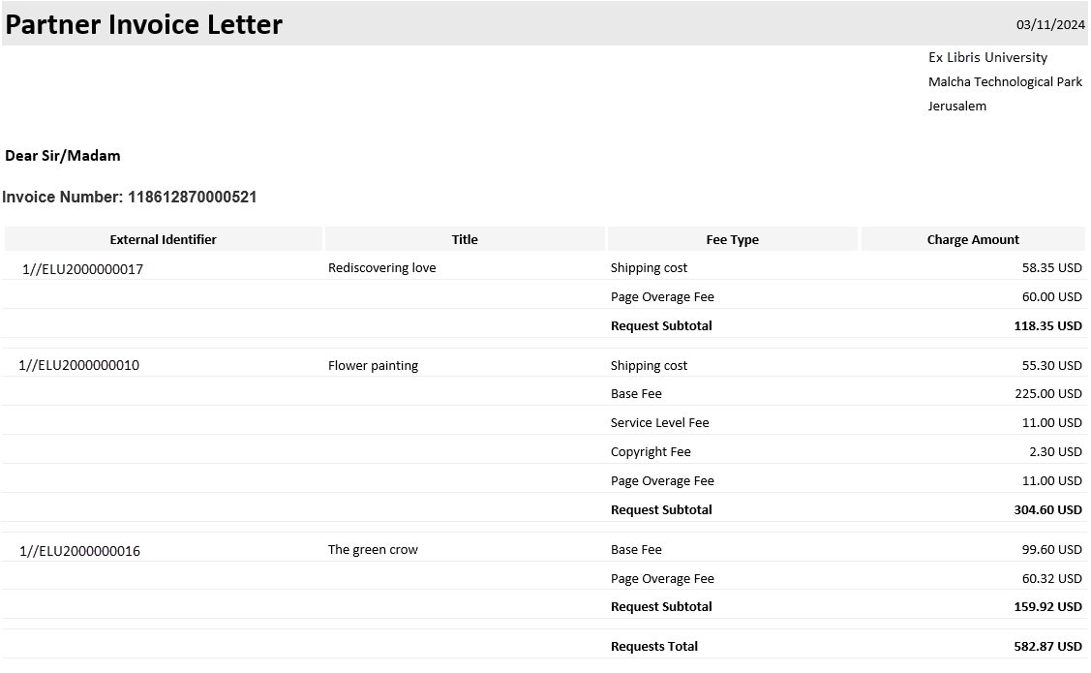Click the Requests Total amount 582.87 USD
The image size is (1091, 673).
pos(1048,646)
